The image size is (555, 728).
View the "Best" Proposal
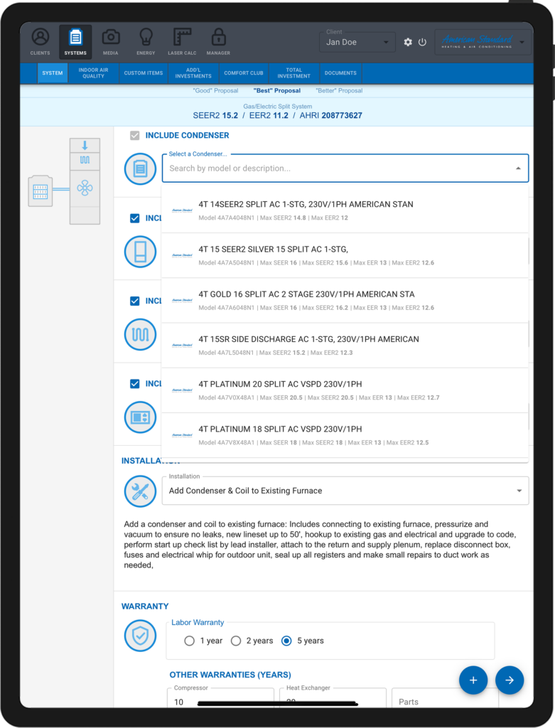pyautogui.click(x=277, y=90)
